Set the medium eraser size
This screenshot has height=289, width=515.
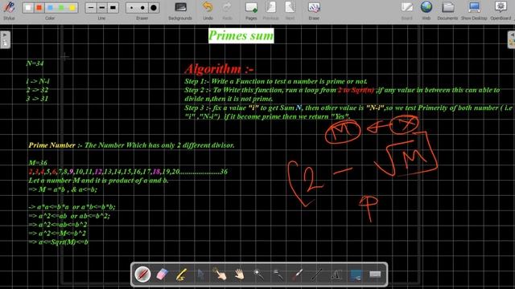[142, 7]
